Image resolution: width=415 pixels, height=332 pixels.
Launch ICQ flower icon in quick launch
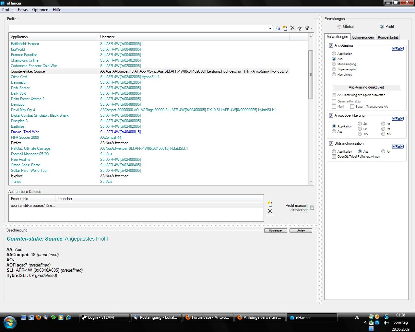click(53, 317)
